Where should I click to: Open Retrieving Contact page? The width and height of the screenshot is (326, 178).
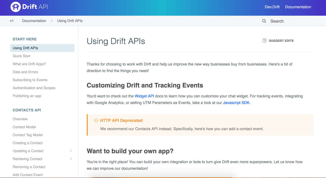click(27, 159)
